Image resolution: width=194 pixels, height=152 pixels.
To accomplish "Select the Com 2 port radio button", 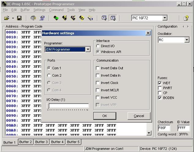I will (x=49, y=75).
